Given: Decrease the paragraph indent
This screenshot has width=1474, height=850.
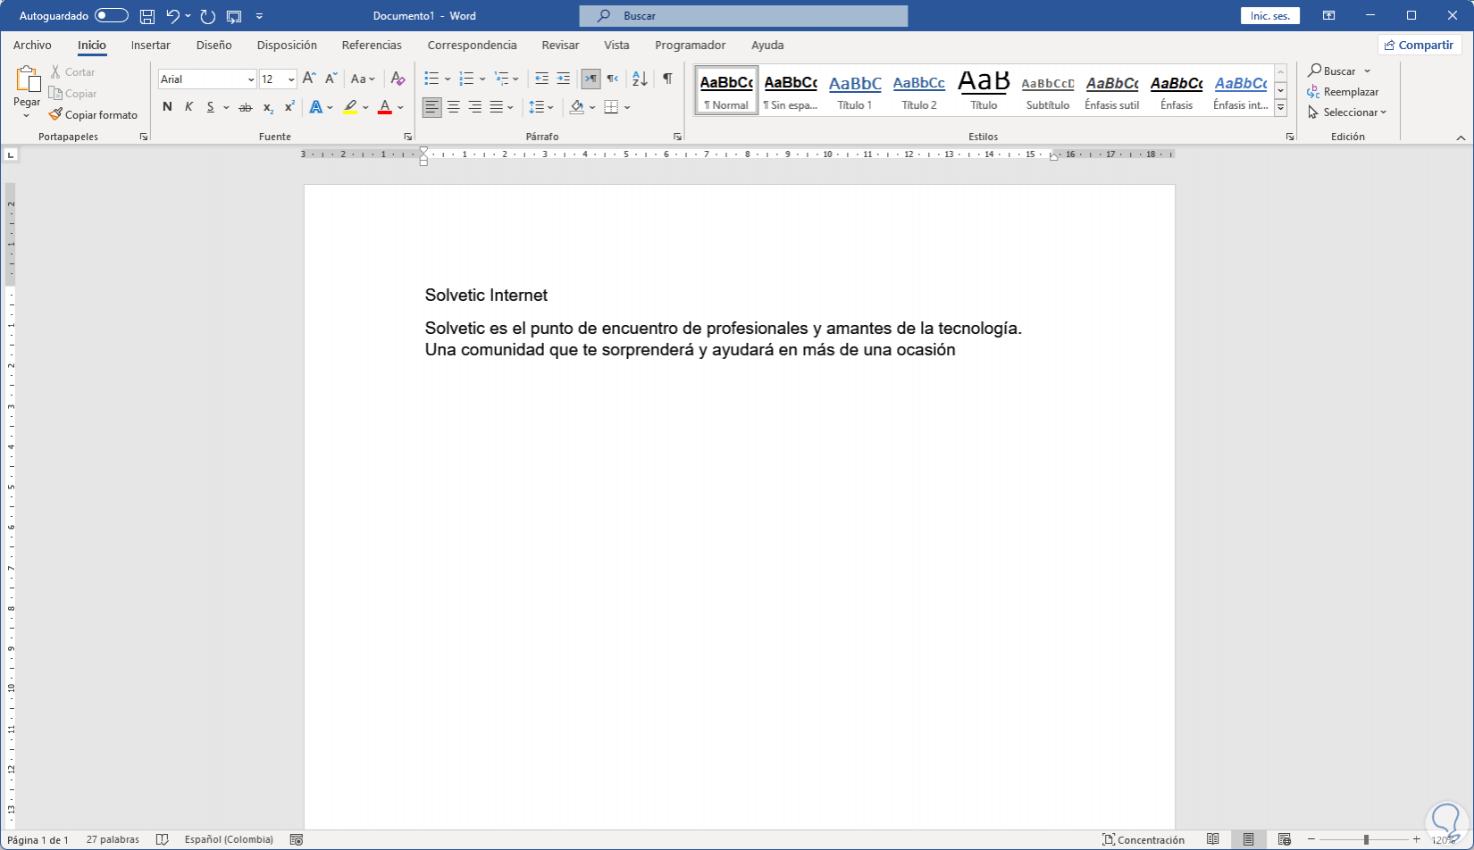Looking at the screenshot, I should coord(541,79).
